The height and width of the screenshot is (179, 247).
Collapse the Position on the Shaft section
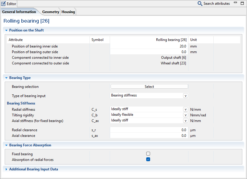tap(6, 30)
